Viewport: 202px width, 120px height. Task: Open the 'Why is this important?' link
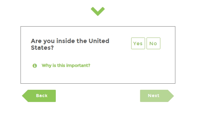pos(66,65)
